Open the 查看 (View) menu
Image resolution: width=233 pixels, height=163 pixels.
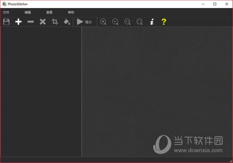click(x=49, y=13)
